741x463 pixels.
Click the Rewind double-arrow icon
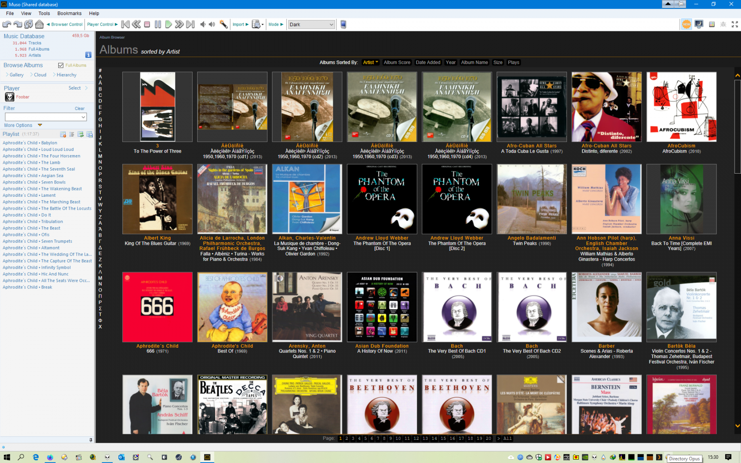point(136,24)
